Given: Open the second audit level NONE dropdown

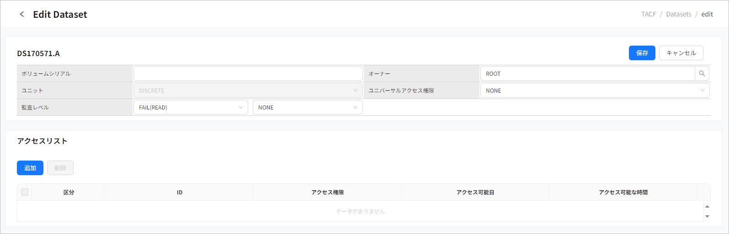Looking at the screenshot, I should pos(308,107).
